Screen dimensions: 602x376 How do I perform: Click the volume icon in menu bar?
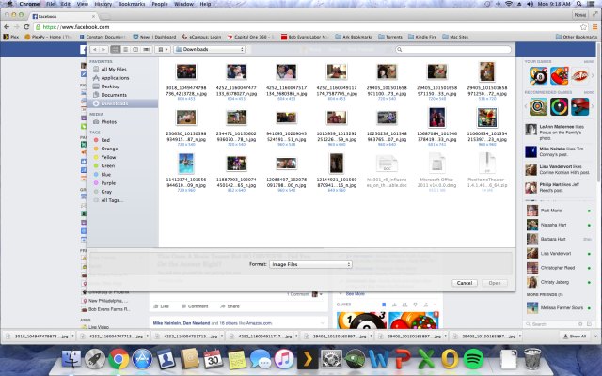coord(531,4)
